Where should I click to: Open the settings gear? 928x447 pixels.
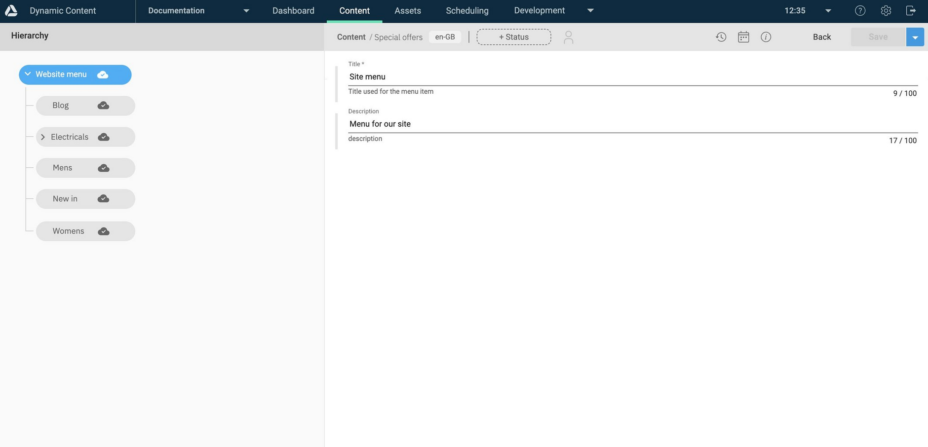pos(886,10)
